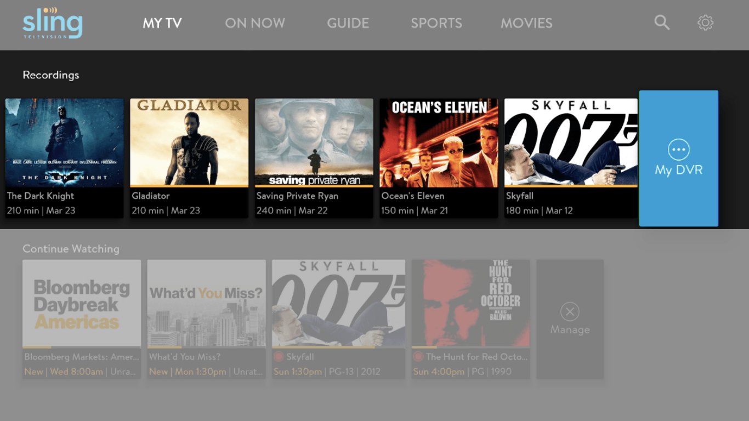Play the Gladiator recording poster

coord(189,143)
